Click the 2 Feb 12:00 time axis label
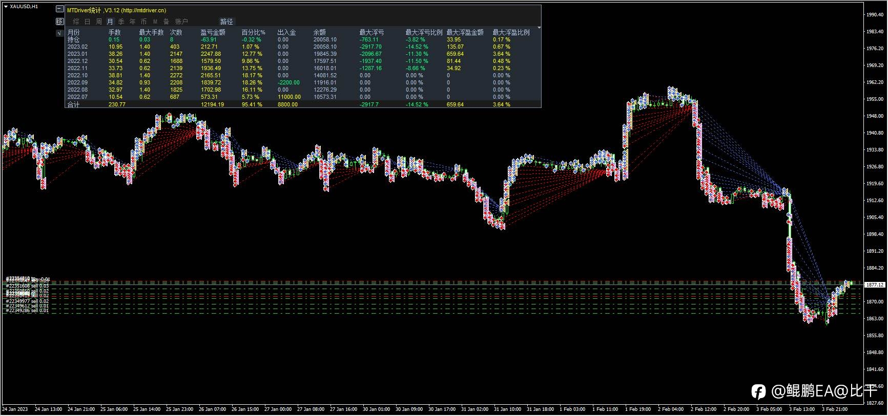 704,409
